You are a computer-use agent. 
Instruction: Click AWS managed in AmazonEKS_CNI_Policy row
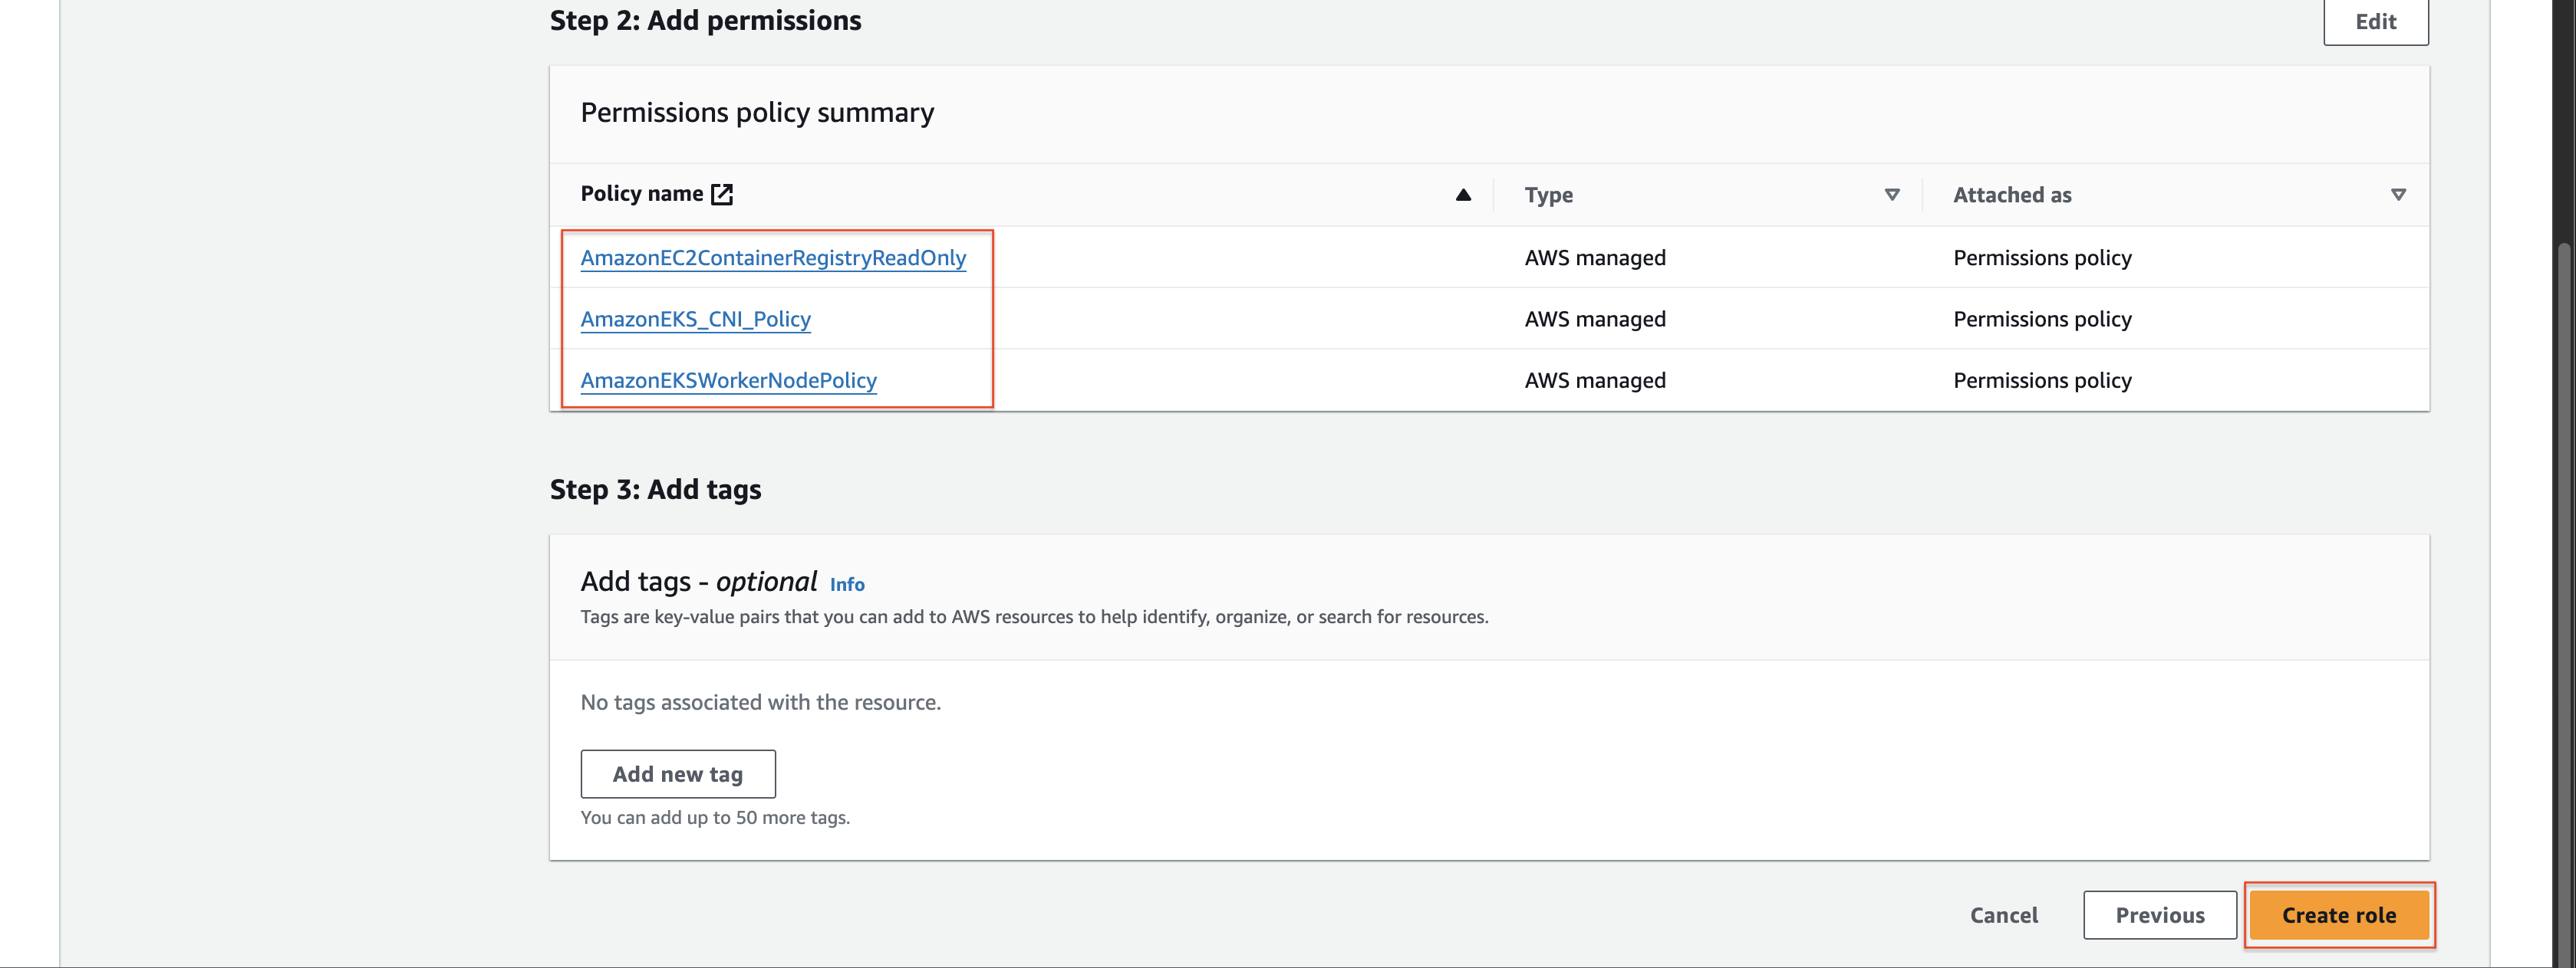click(x=1595, y=319)
